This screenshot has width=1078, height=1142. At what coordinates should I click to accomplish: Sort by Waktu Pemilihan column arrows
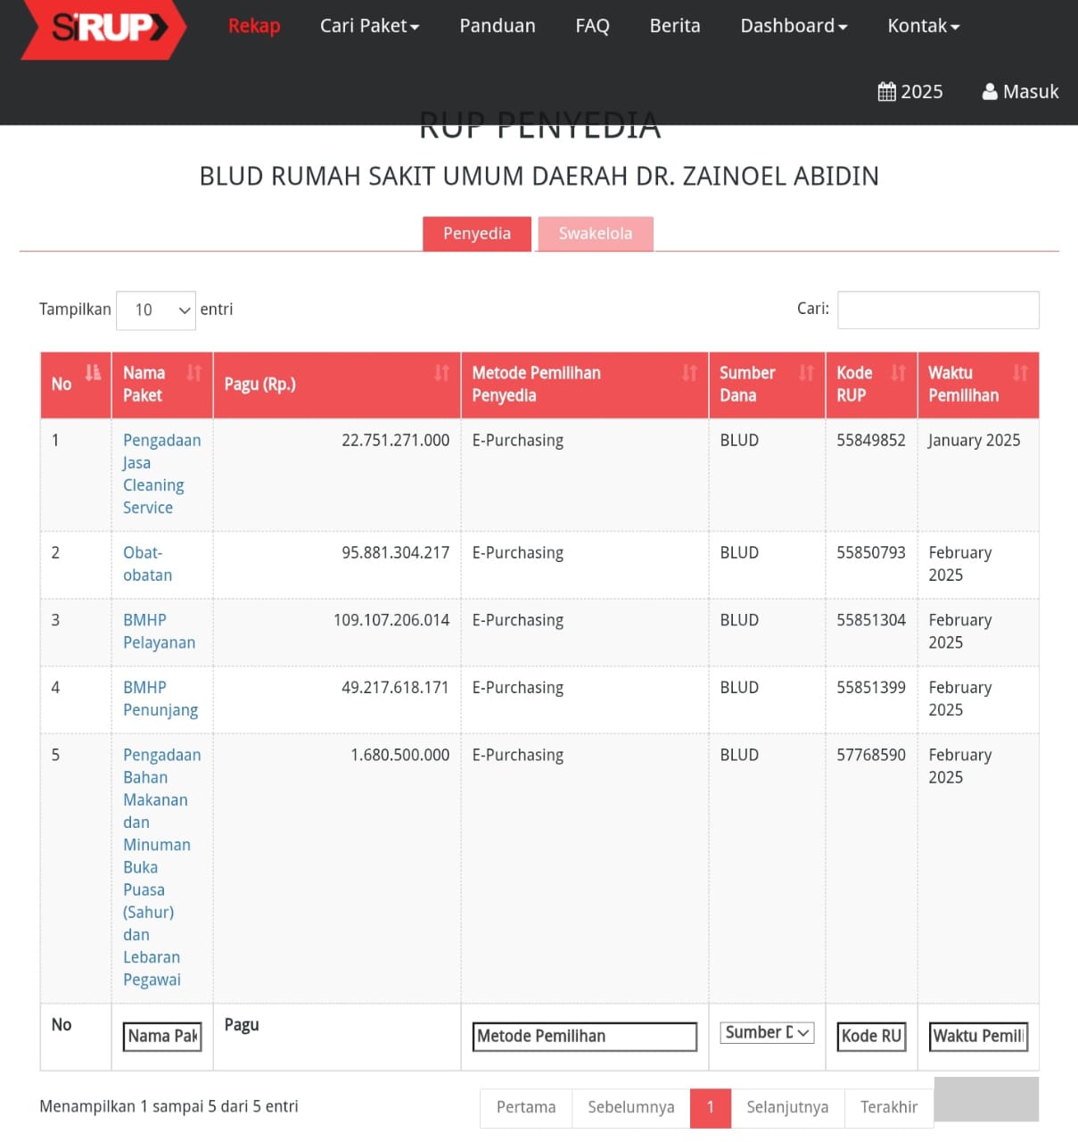pyautogui.click(x=1020, y=374)
